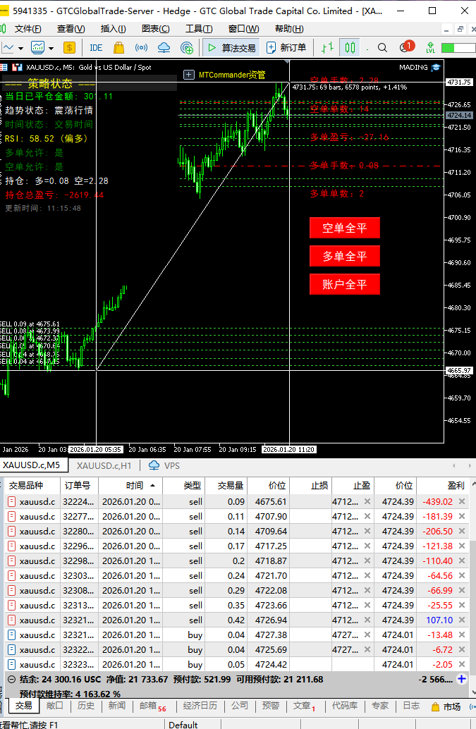The image size is (476, 729).
Task: Click the 2026.01.20 11:20 time marker
Action: point(288,450)
